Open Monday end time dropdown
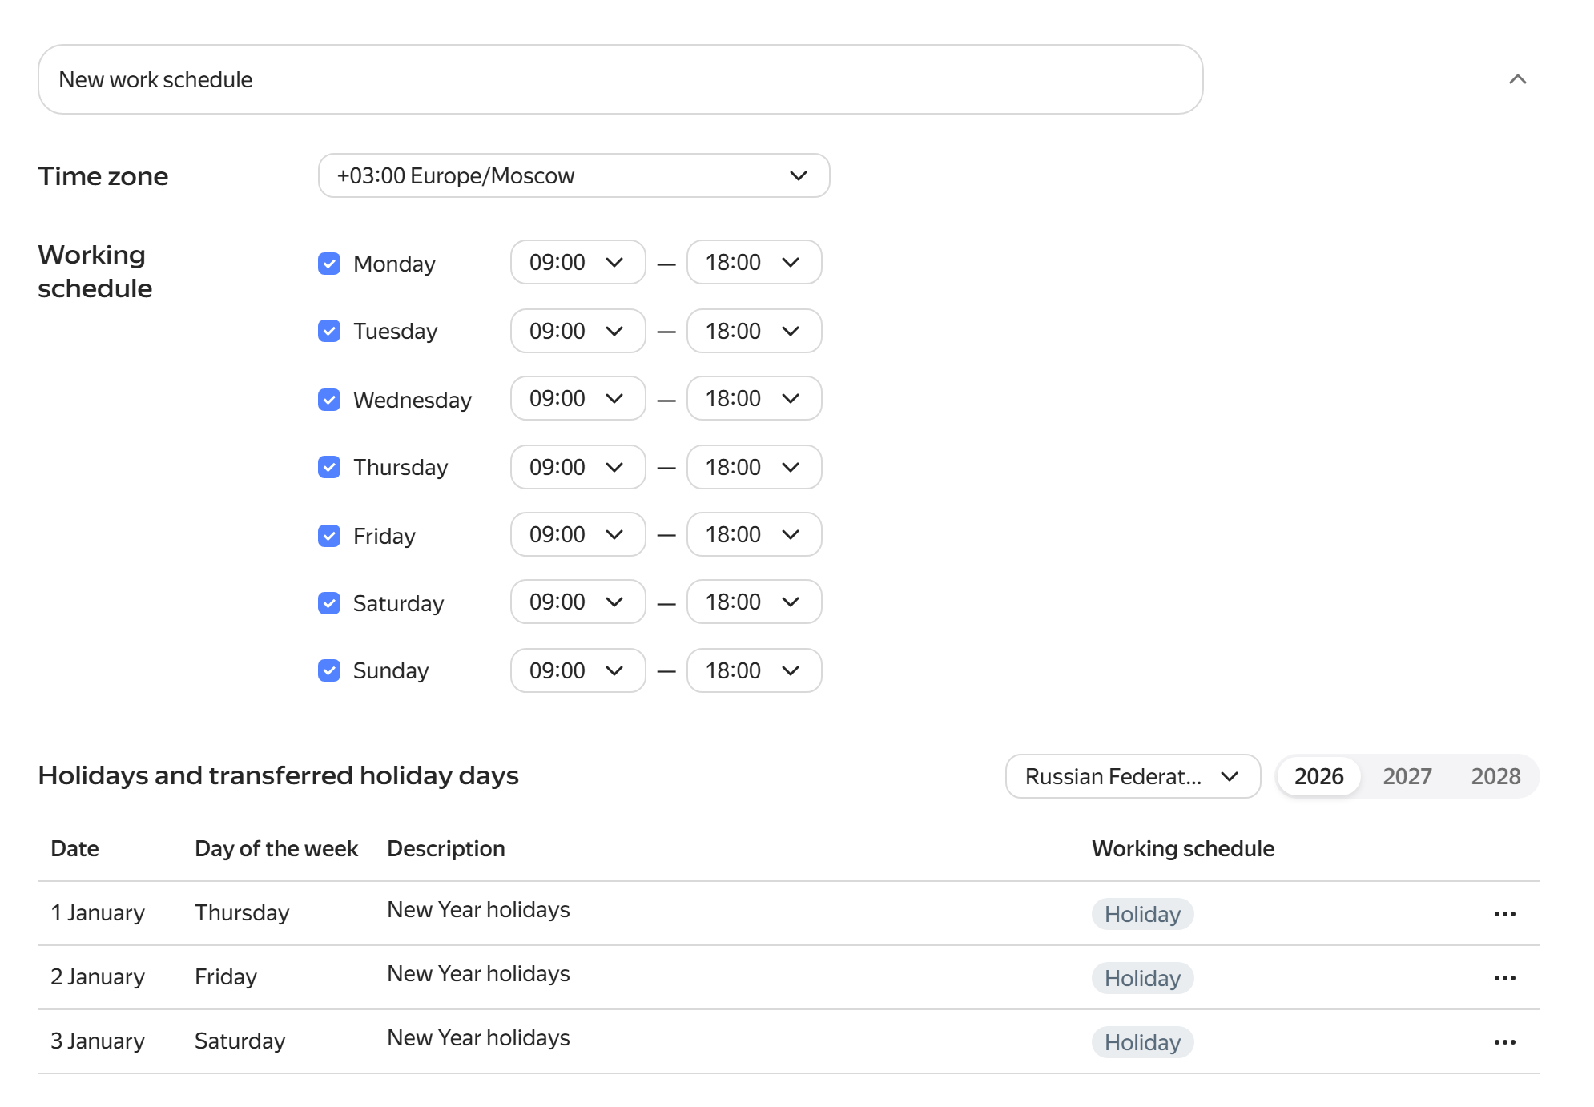The width and height of the screenshot is (1594, 1107). [x=754, y=262]
